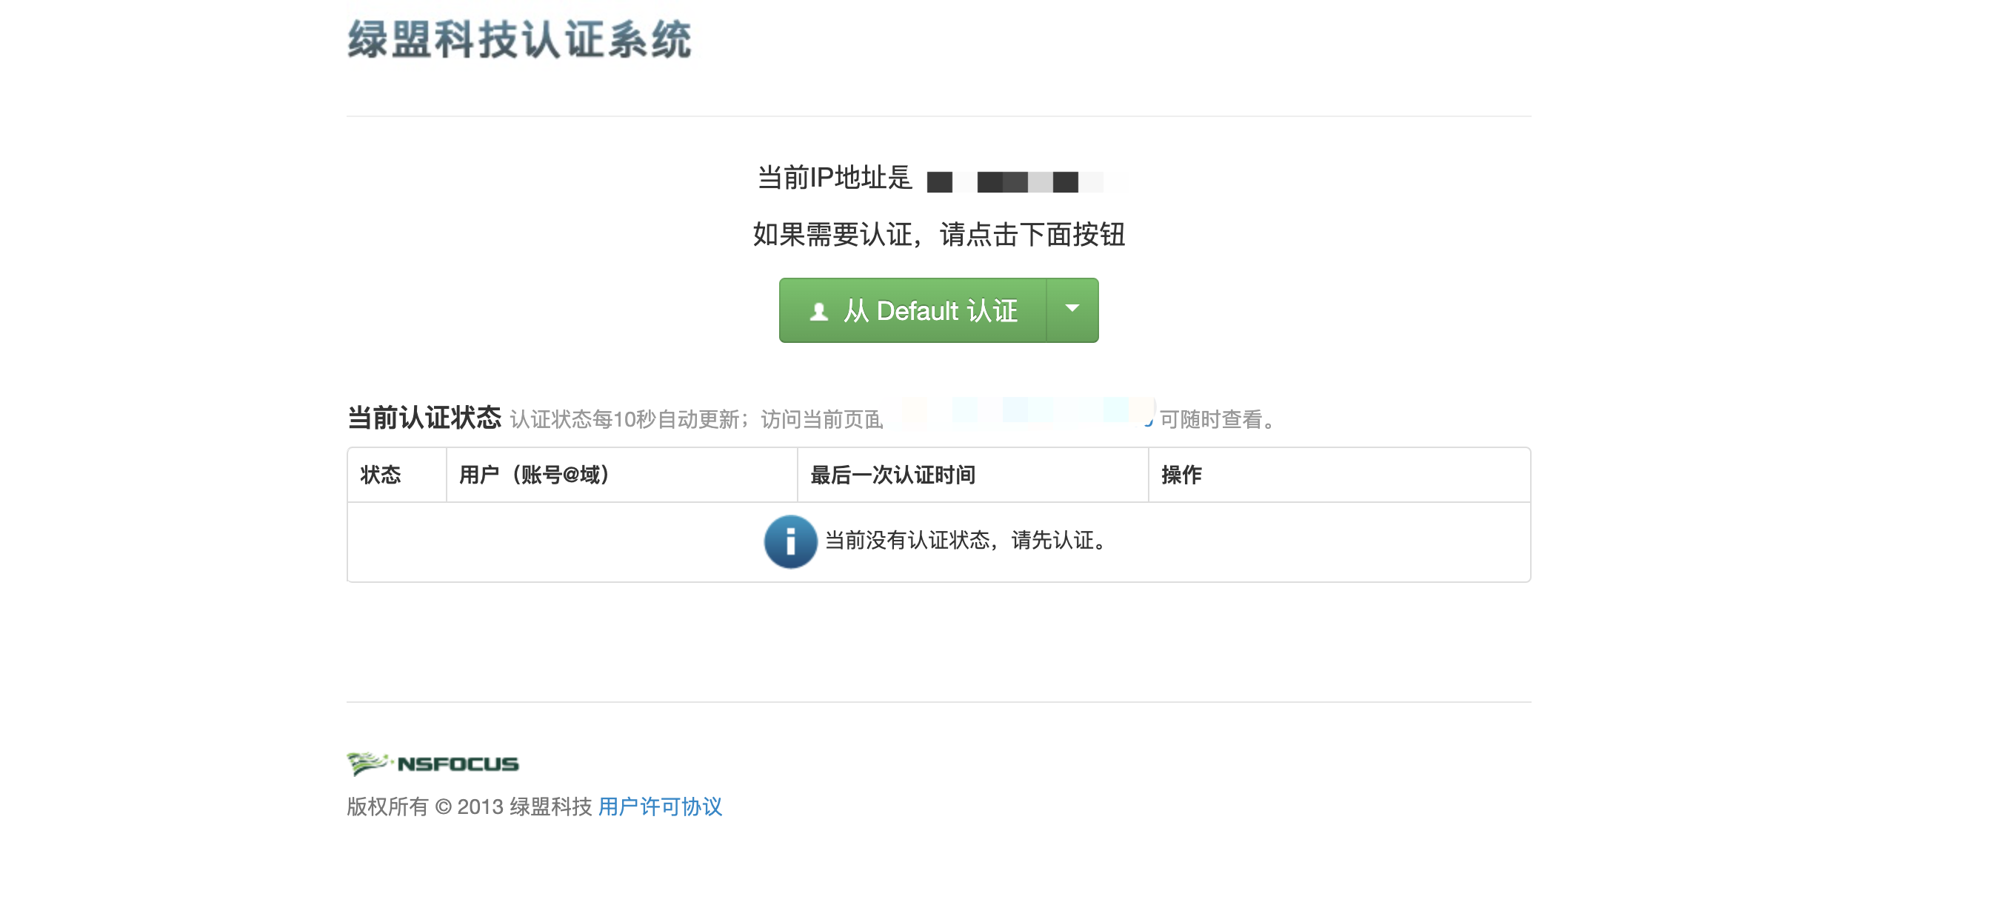Click the 状态 column header
Screen dimensions: 2010x908
click(x=381, y=474)
